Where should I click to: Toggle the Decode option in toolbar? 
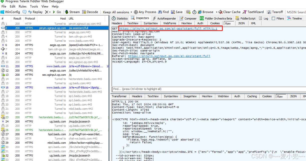point(90,12)
